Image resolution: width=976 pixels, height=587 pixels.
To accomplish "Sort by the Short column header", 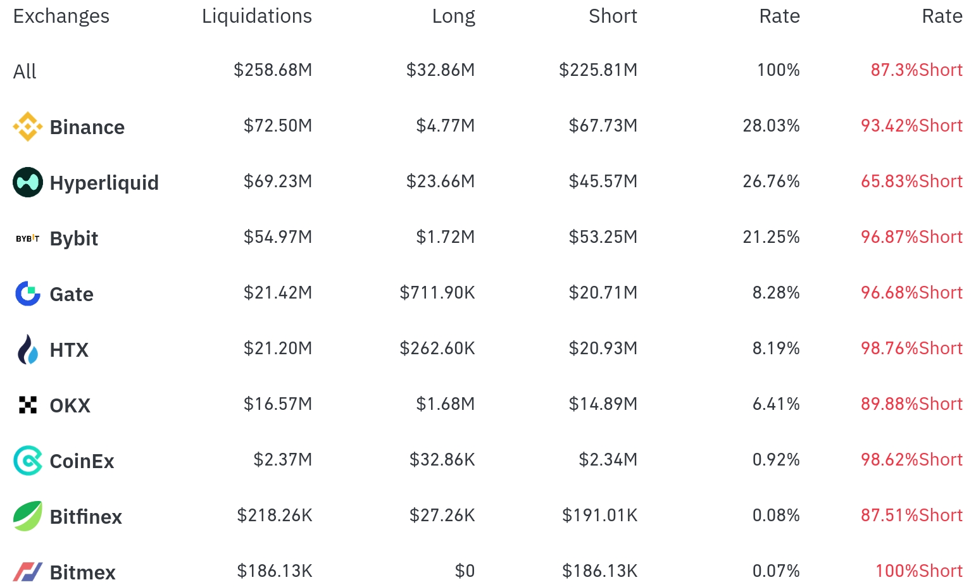I will [612, 16].
